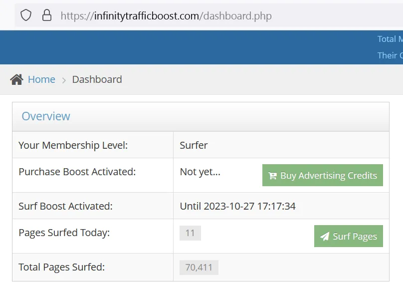
Task: Open the Home breadcrumb link
Action: 41,79
